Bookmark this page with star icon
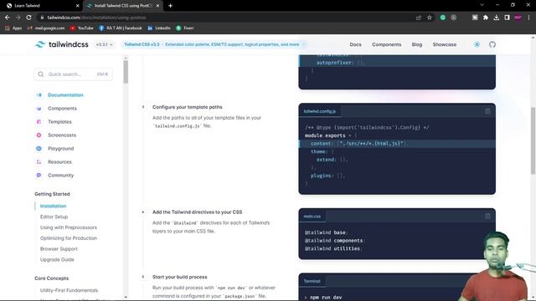This screenshot has width=536, height=301. tap(430, 18)
